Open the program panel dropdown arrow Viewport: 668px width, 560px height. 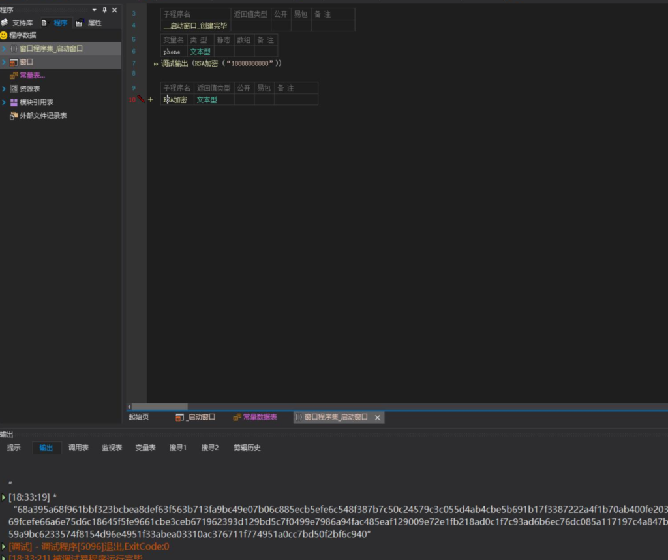coord(94,10)
